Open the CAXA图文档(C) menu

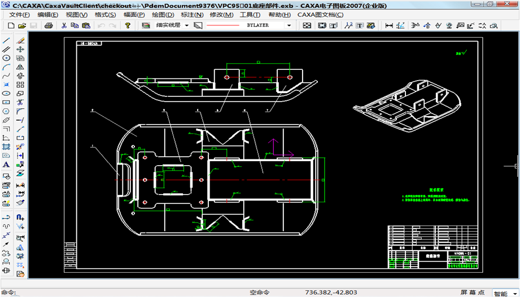[320, 15]
